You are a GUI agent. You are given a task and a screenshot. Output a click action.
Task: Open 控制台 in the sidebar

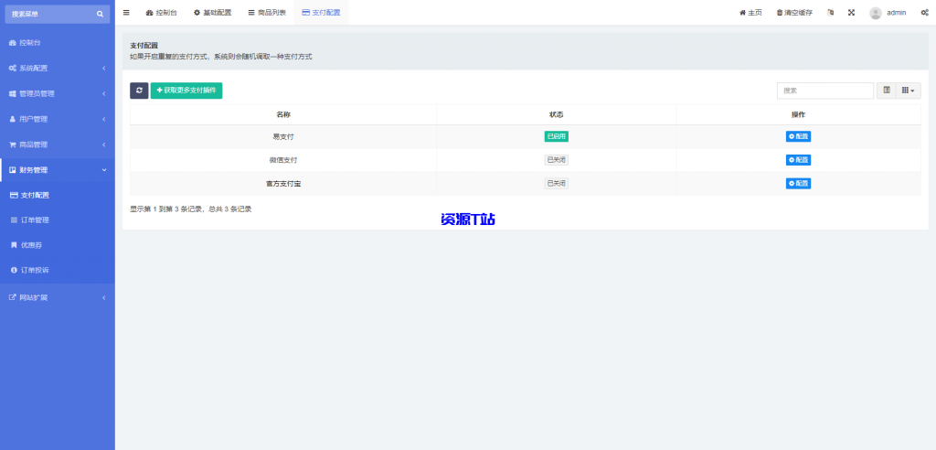(58, 43)
